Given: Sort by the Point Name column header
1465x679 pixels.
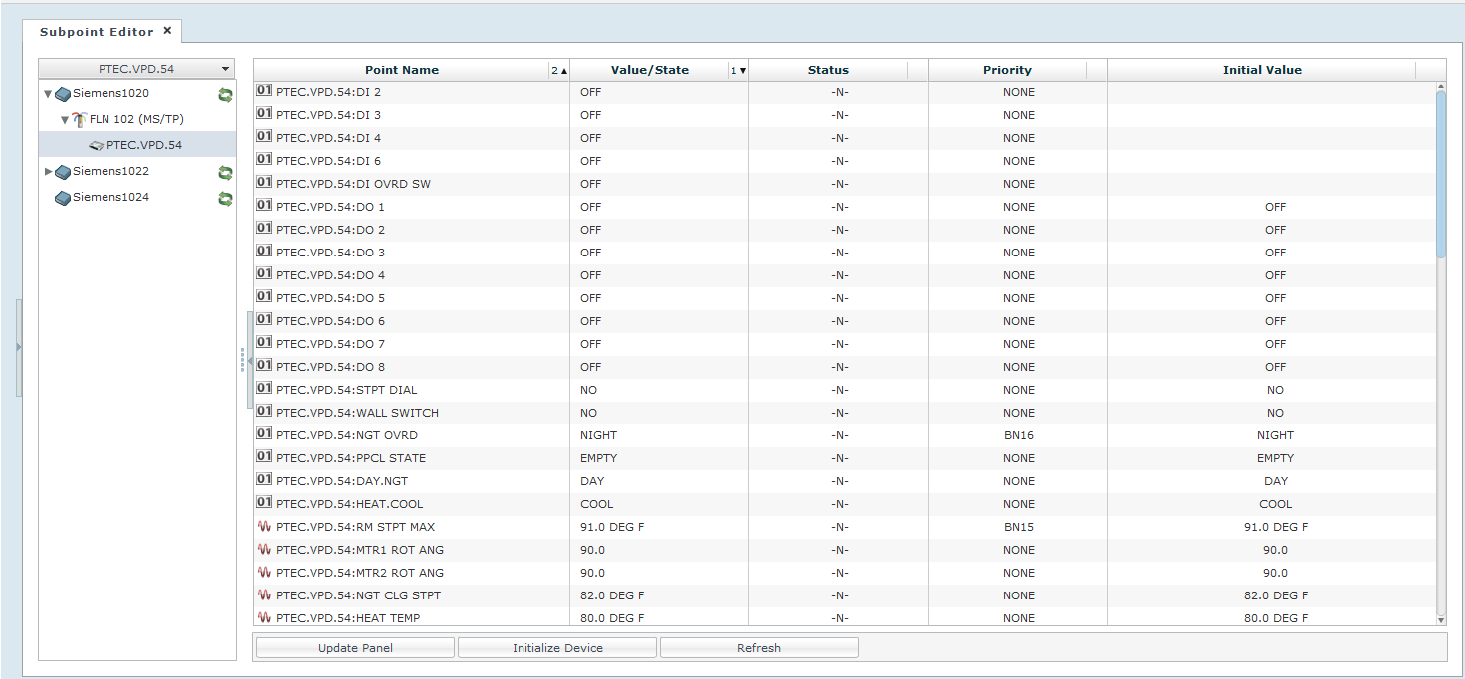Looking at the screenshot, I should click(x=401, y=70).
